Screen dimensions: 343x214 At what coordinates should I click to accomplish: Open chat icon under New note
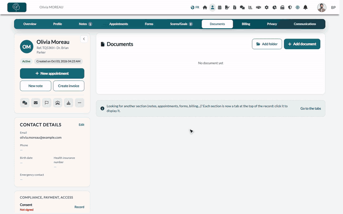(x=25, y=103)
